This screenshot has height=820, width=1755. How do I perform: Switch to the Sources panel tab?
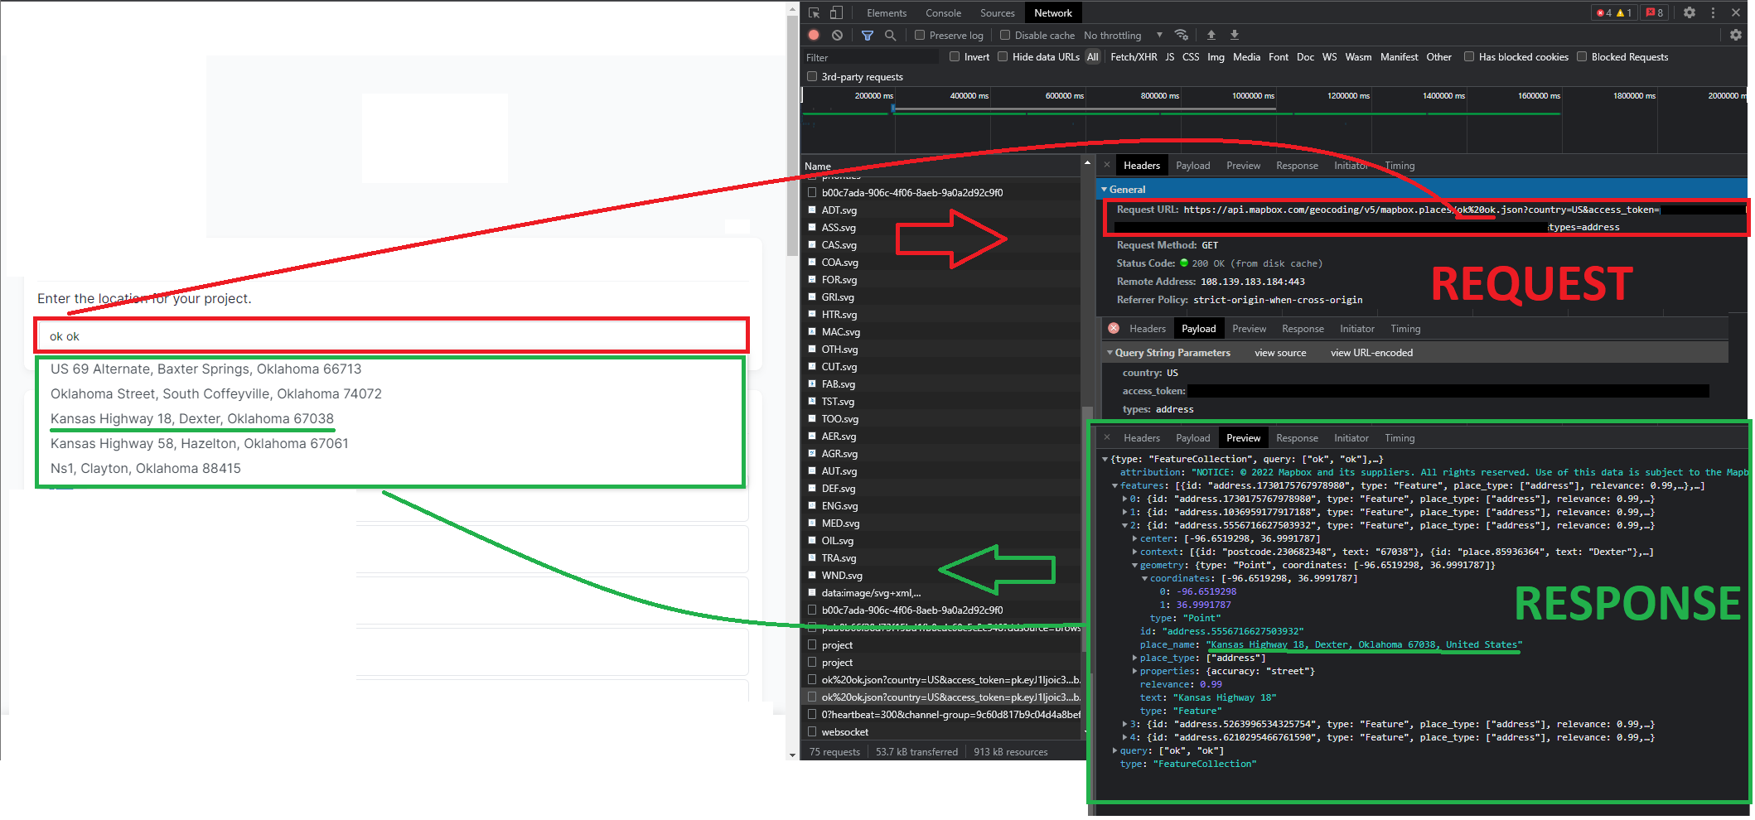click(997, 12)
